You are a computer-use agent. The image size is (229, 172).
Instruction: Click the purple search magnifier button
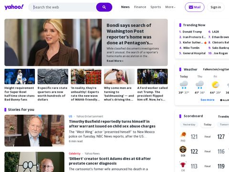(x=104, y=7)
